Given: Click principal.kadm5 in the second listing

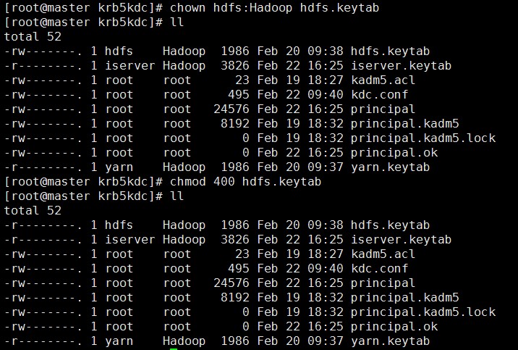Looking at the screenshot, I should [x=404, y=298].
